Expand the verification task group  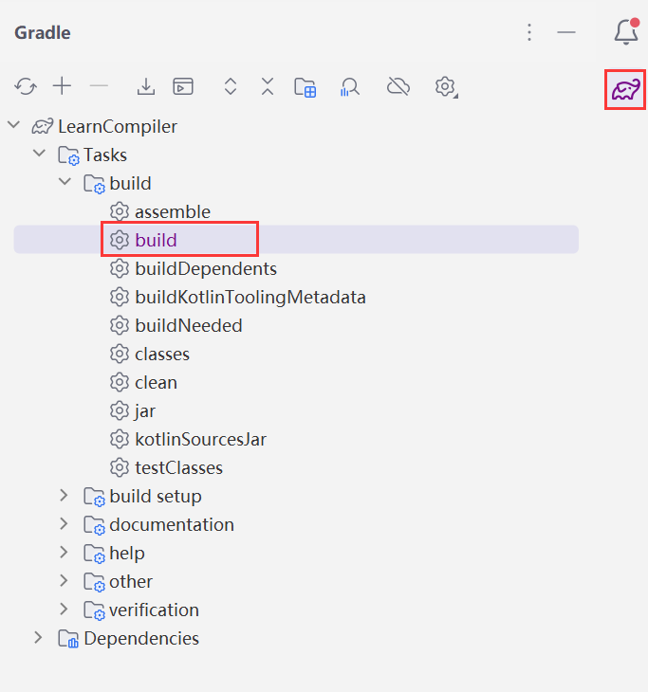coord(65,610)
